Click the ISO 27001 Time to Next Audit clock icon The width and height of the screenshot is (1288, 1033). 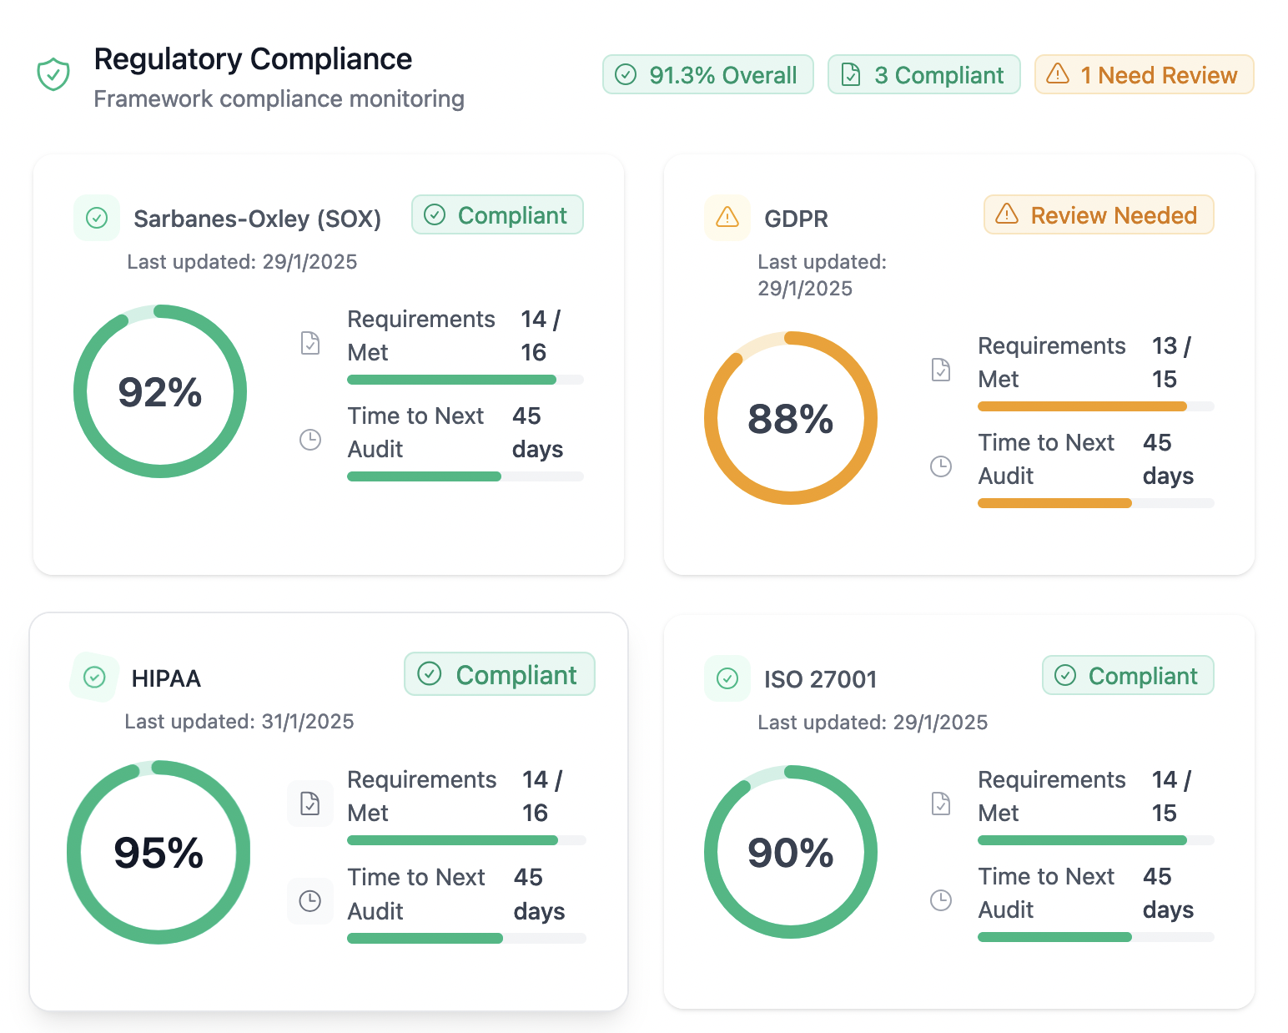pyautogui.click(x=941, y=900)
